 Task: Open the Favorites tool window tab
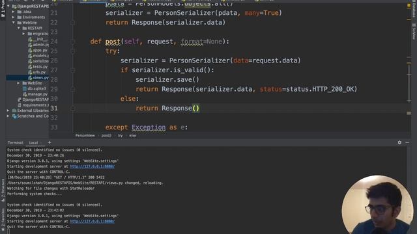[3, 220]
